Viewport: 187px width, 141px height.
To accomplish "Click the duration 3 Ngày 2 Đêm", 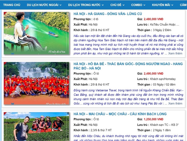I will point(162,30).
